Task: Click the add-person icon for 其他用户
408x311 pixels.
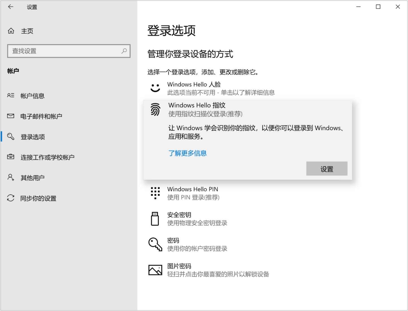Action: (x=11, y=177)
